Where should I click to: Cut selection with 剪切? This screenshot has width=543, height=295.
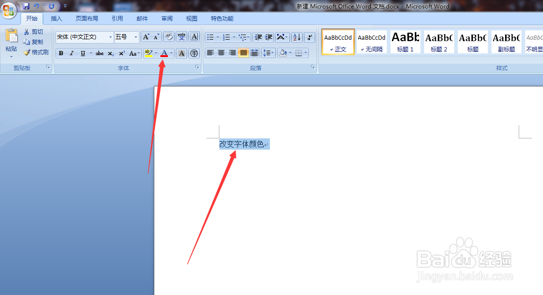pos(34,31)
